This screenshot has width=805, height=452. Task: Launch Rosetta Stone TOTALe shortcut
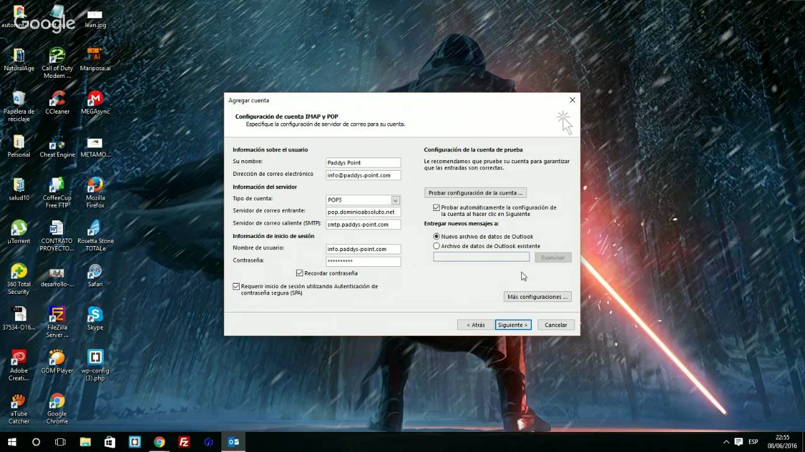pyautogui.click(x=95, y=236)
